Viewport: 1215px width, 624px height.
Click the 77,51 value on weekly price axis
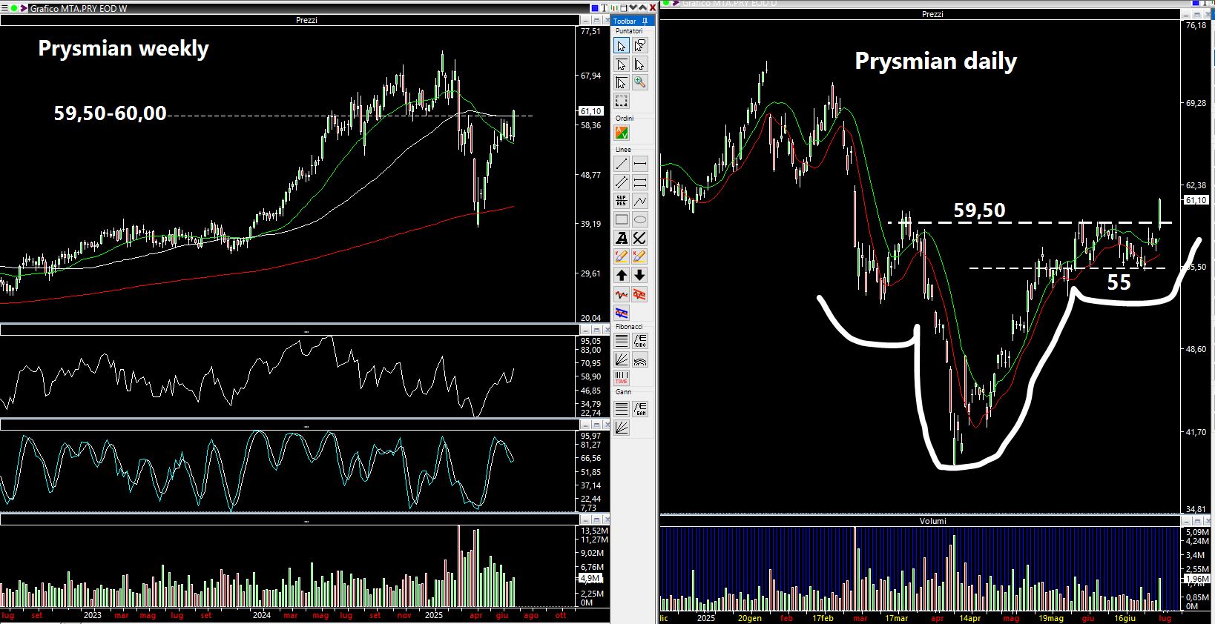pos(591,31)
